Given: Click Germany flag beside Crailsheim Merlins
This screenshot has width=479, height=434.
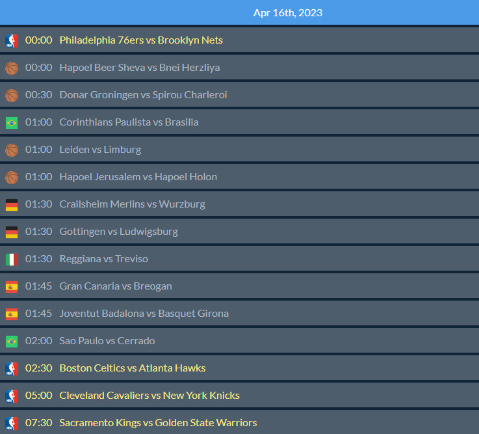Looking at the screenshot, I should [12, 205].
